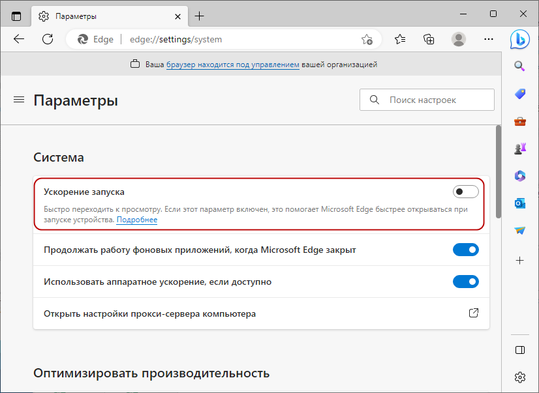Viewport: 539px width, 393px height.
Task: Open the Outlook sidebar icon
Action: 519,203
